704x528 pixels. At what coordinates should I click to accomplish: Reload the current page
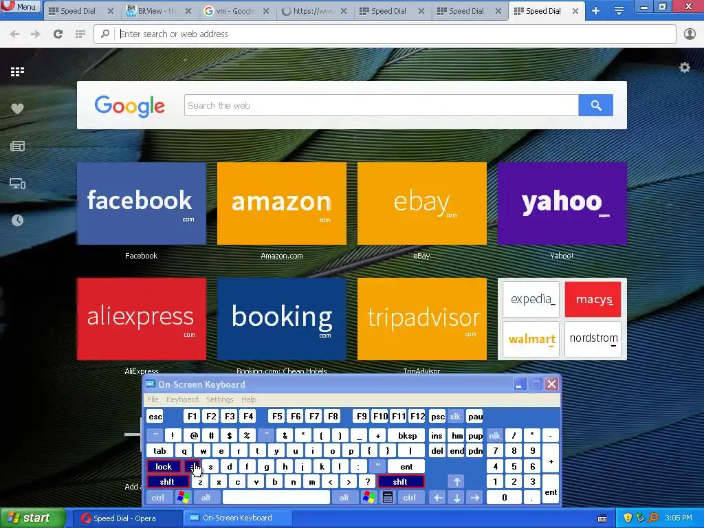pos(58,34)
